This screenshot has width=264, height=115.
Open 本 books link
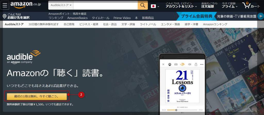point(136,18)
